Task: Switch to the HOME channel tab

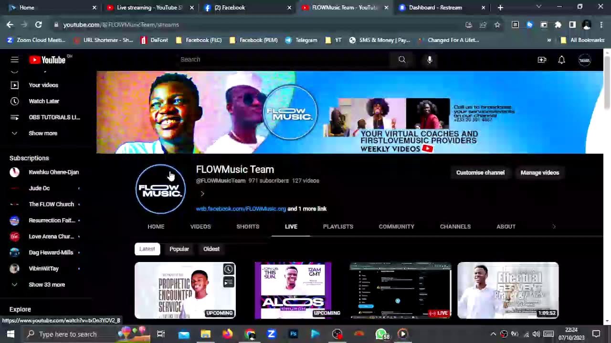Action: (x=156, y=226)
